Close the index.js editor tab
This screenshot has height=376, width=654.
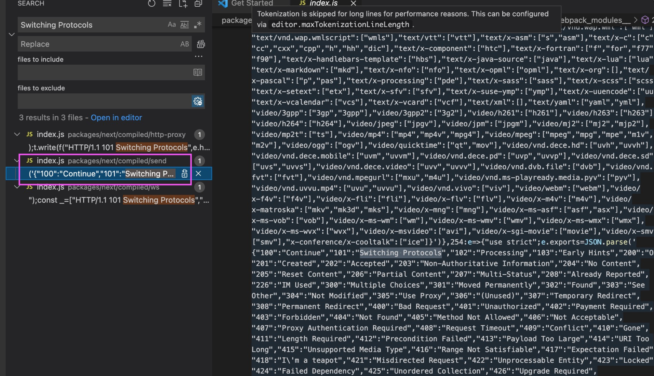[353, 3]
